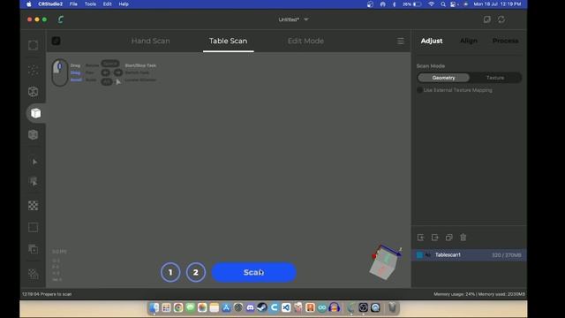Open the Edit menu in menu bar

pos(107,4)
